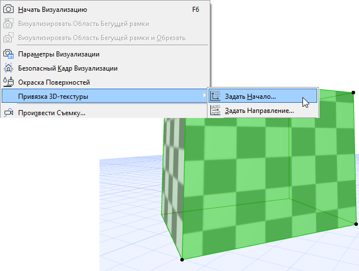
Task: Choose Безопасный Кадр Визуализации entry
Action: (105, 68)
